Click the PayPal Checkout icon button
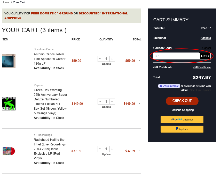Screen dimensions: 221x174 182,119
